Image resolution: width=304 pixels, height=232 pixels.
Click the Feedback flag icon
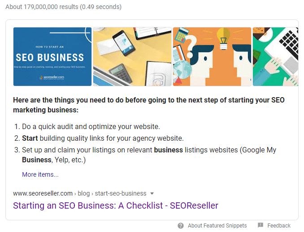261,226
